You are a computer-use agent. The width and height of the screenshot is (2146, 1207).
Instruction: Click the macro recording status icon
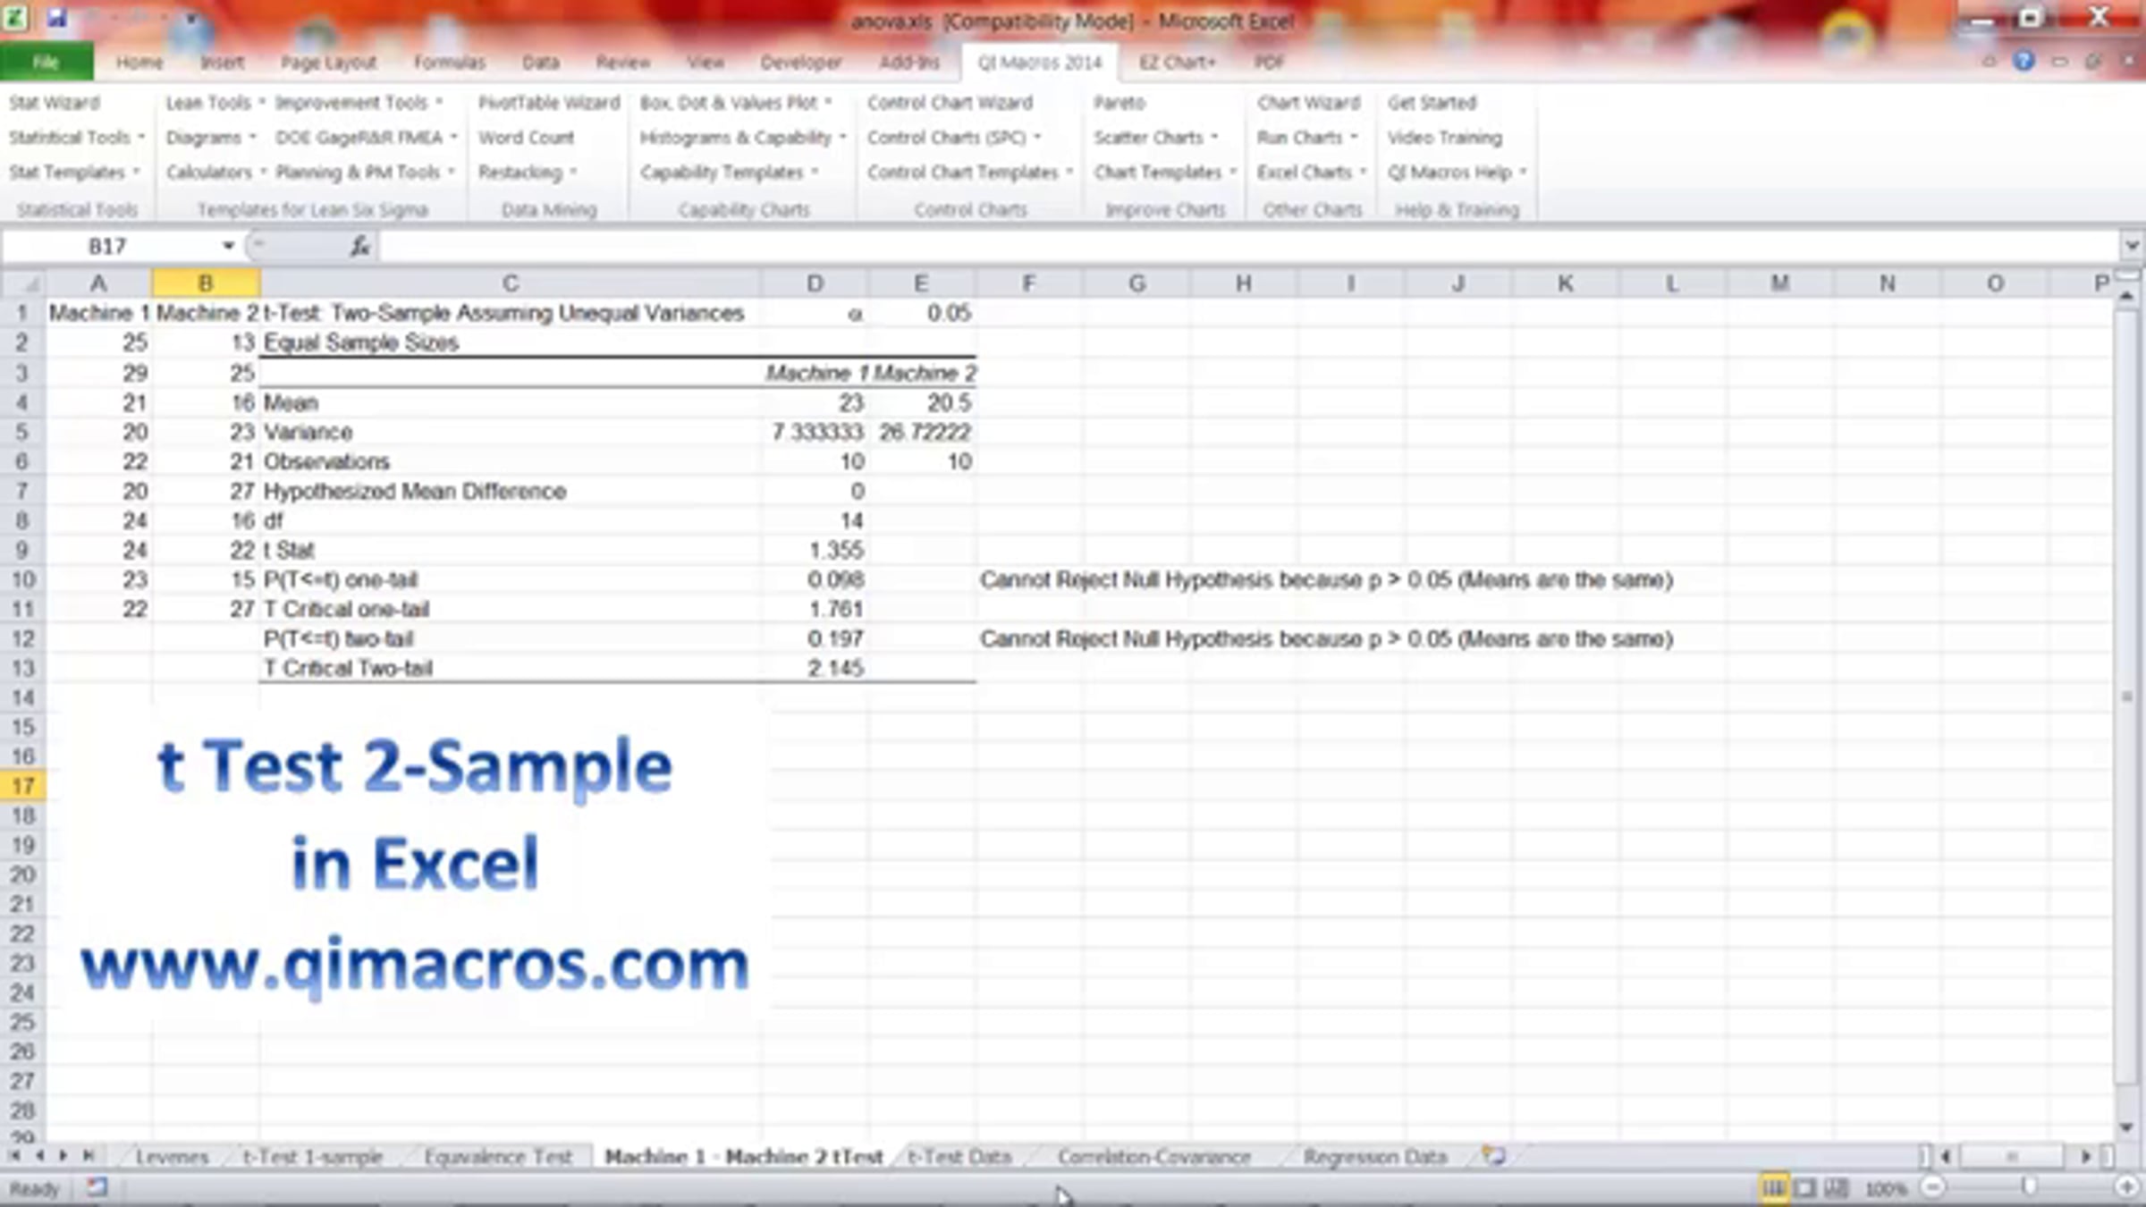point(97,1188)
